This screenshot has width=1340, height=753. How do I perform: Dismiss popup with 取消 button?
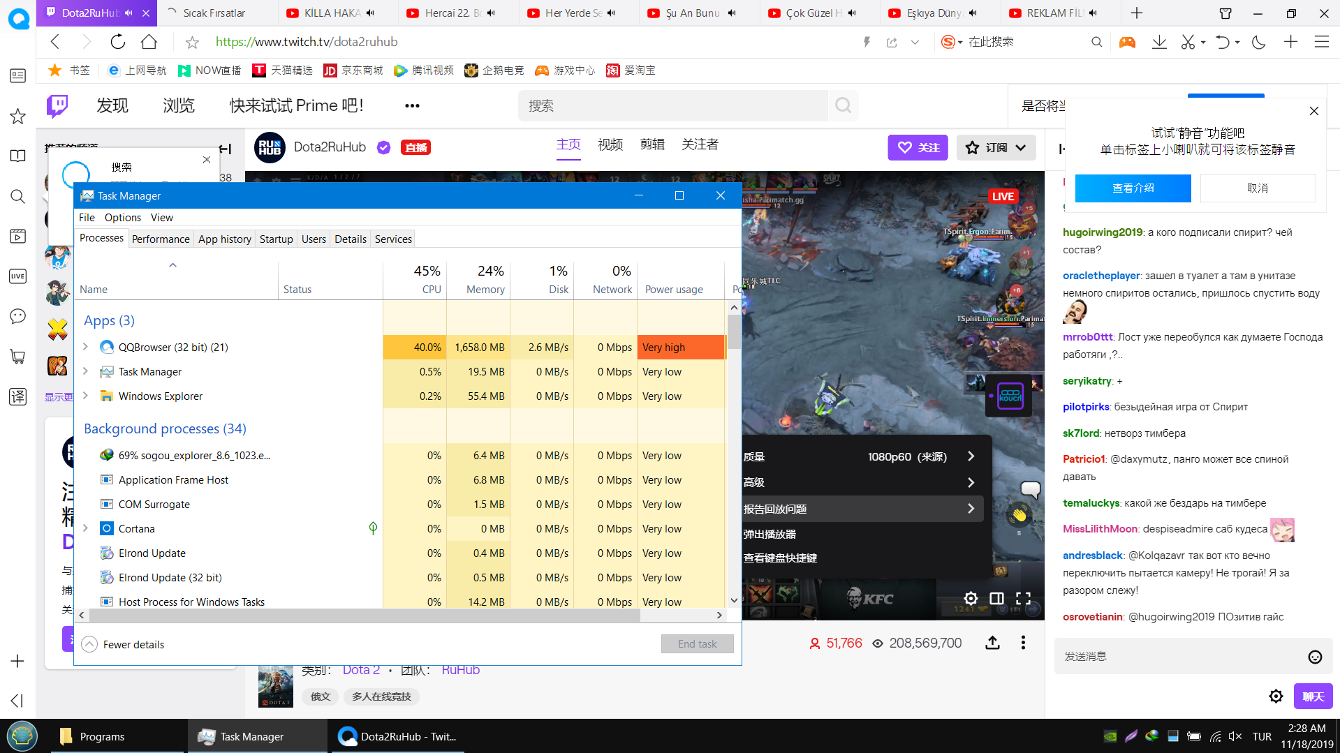pos(1258,188)
